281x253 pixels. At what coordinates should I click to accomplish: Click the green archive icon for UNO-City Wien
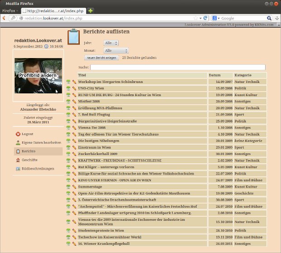coord(68,88)
